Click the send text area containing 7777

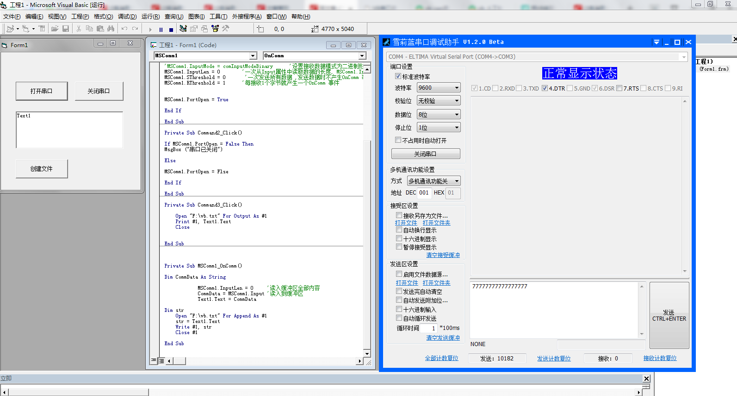tap(554, 310)
